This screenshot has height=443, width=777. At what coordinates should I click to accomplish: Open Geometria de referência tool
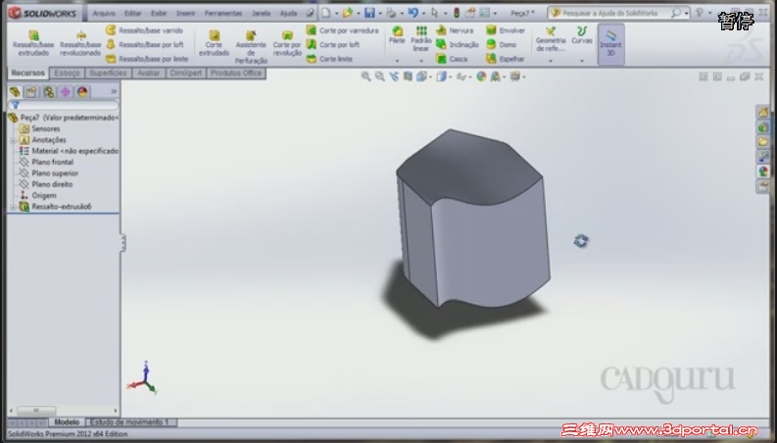click(550, 38)
